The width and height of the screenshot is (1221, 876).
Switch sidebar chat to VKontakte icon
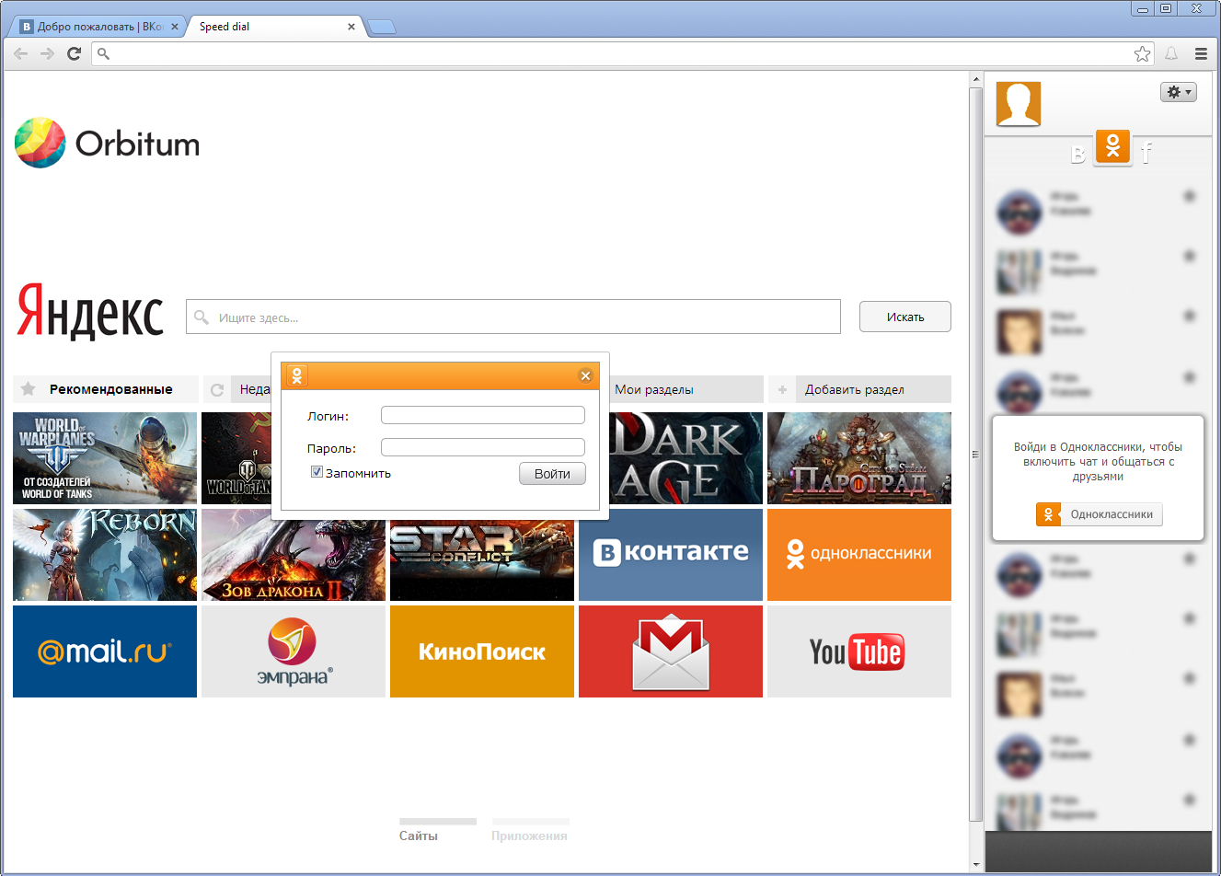[x=1078, y=154]
